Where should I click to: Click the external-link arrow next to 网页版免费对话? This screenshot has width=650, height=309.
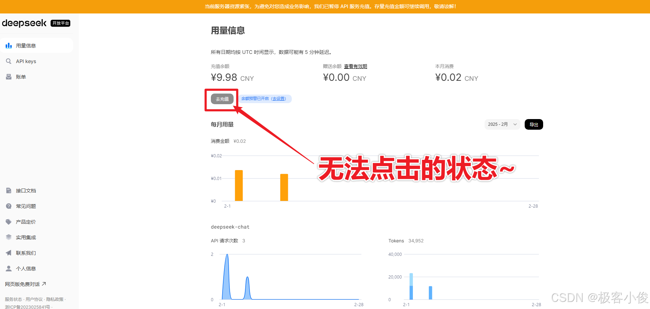click(44, 284)
